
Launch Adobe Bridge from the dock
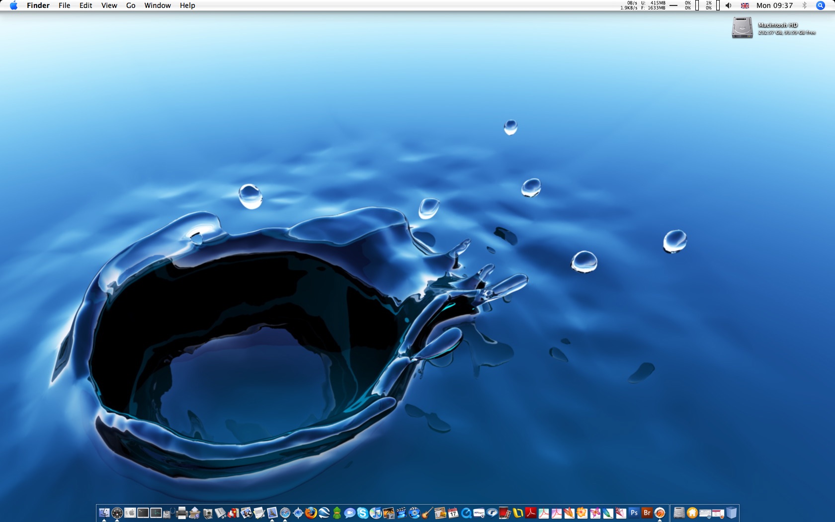tap(647, 513)
